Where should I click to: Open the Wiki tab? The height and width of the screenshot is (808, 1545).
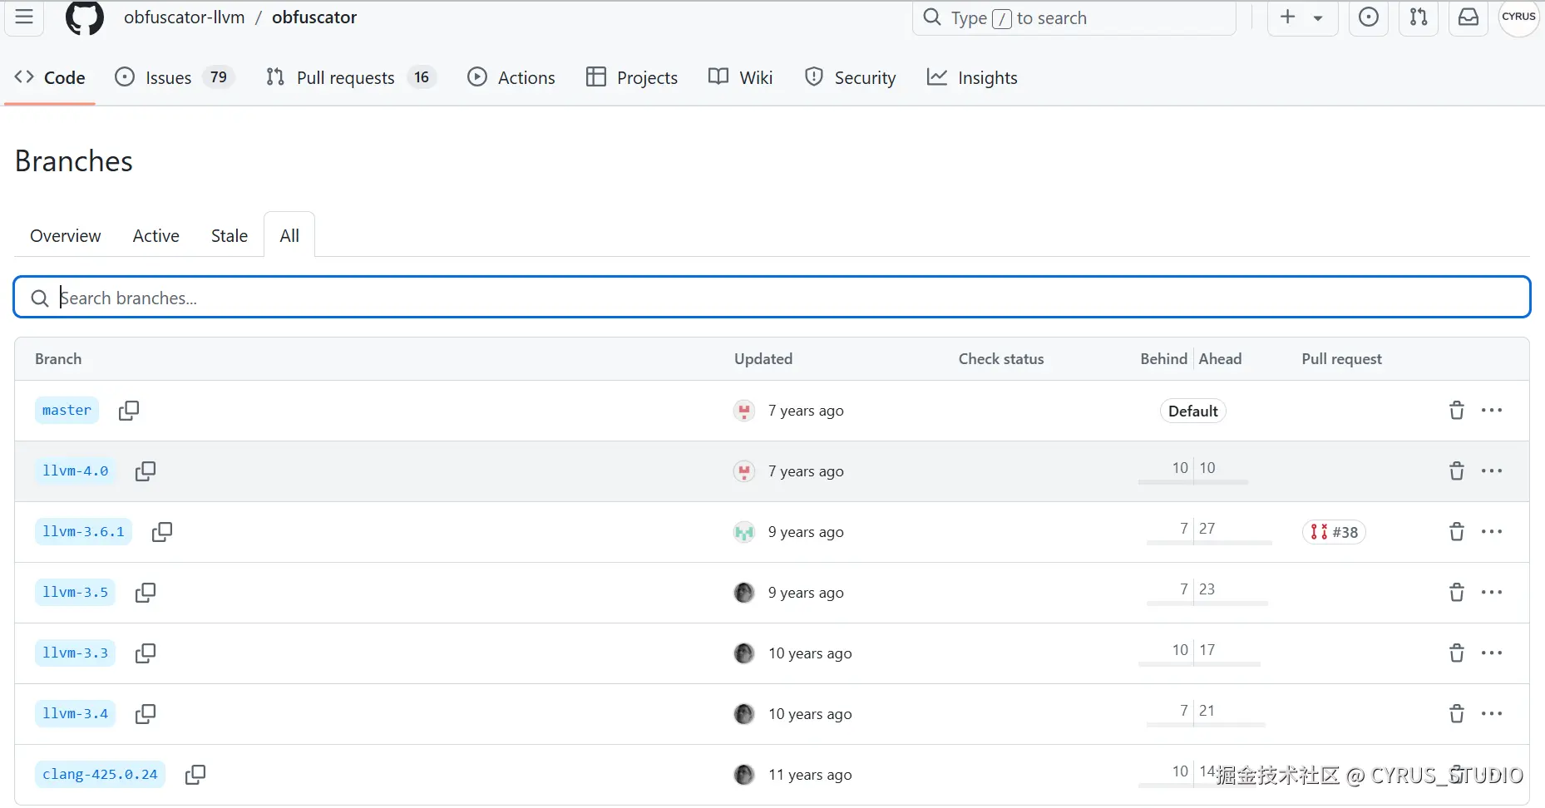click(x=741, y=78)
